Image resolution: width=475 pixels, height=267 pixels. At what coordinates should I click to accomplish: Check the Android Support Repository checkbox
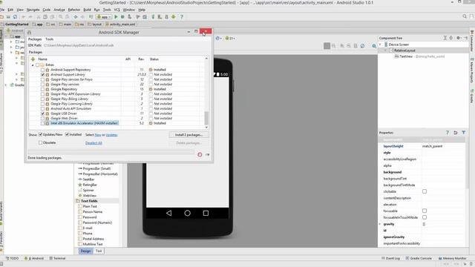point(43,70)
